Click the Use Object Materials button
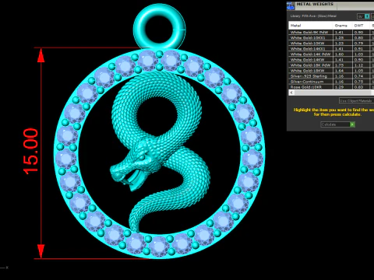 (356, 100)
